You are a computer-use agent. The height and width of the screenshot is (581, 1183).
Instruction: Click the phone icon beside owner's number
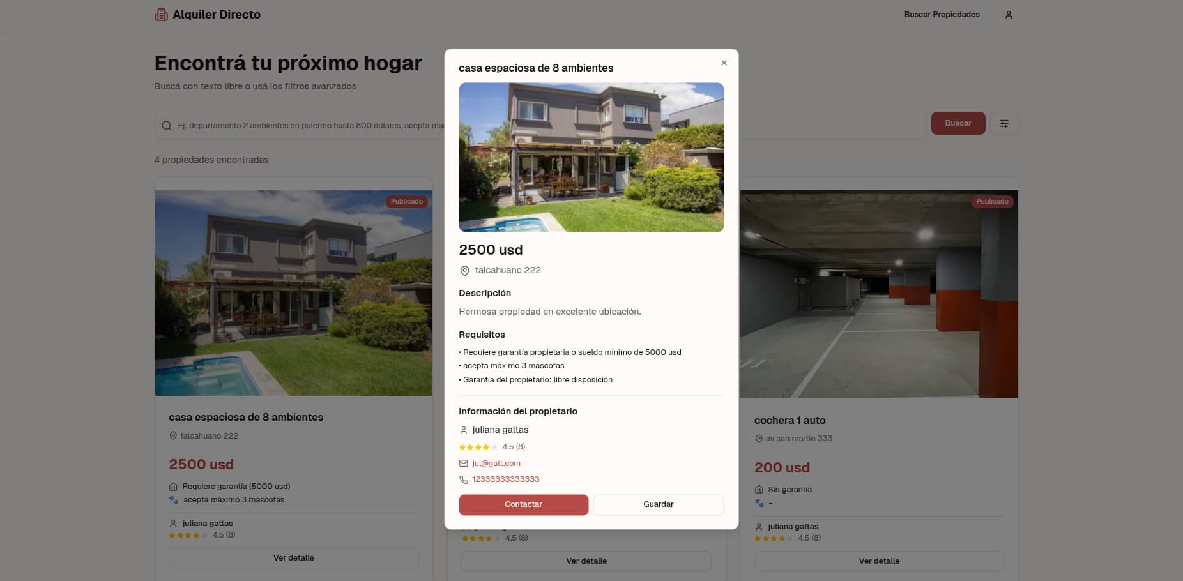pyautogui.click(x=464, y=479)
